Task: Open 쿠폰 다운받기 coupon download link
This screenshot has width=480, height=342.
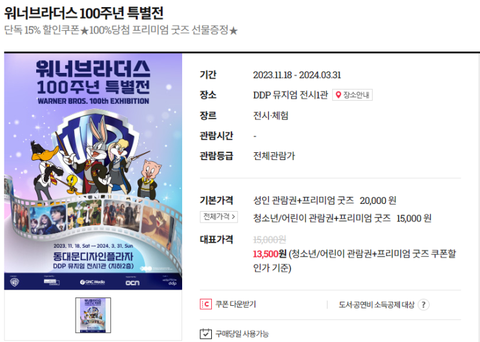Action: 235,305
